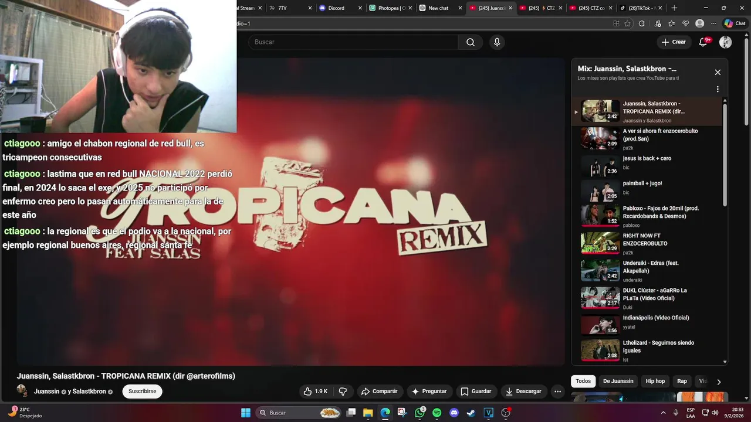Open a new browser tab with plus
The height and width of the screenshot is (422, 751).
coord(674,8)
